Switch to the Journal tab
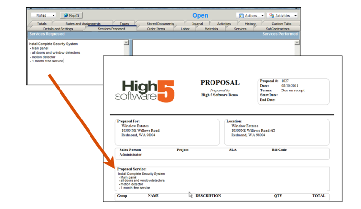 197,24
